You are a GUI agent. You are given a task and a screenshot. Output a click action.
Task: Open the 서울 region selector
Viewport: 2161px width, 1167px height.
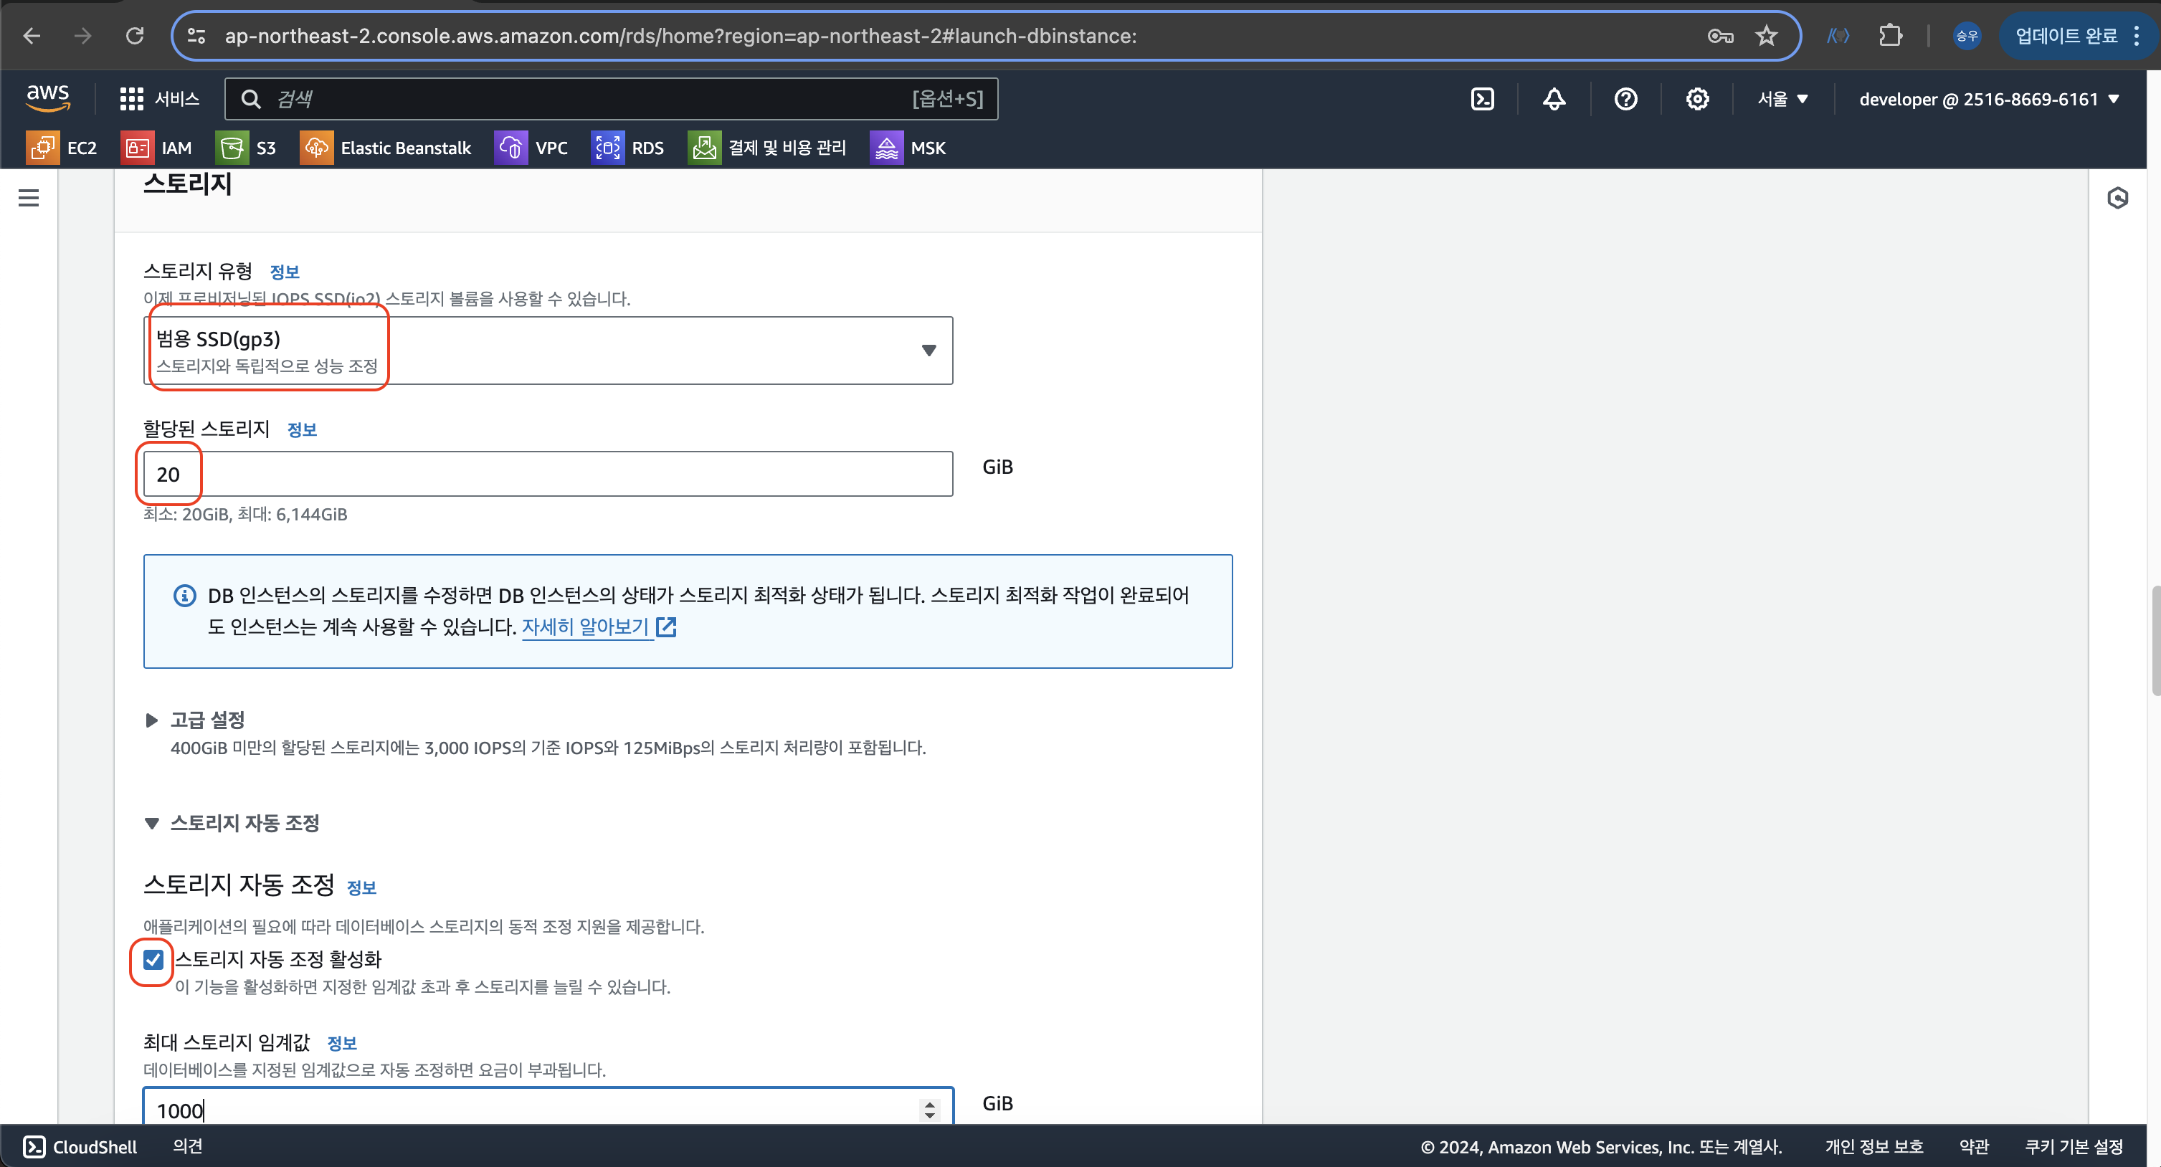point(1782,99)
